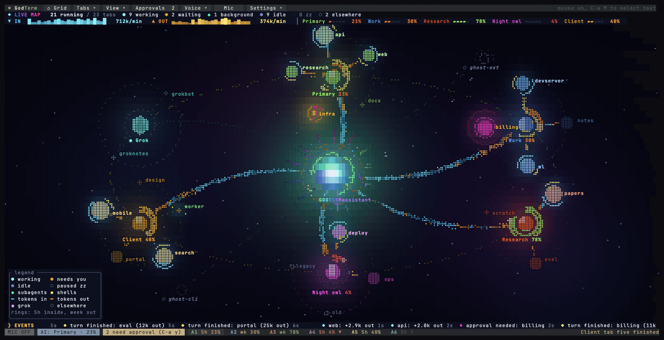Select the web node circle

point(369,55)
